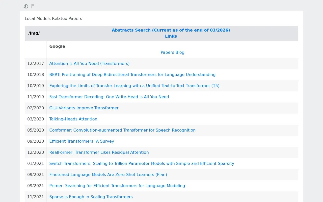Open the Google Papers link
323x202 pixels.
(x=168, y=52)
